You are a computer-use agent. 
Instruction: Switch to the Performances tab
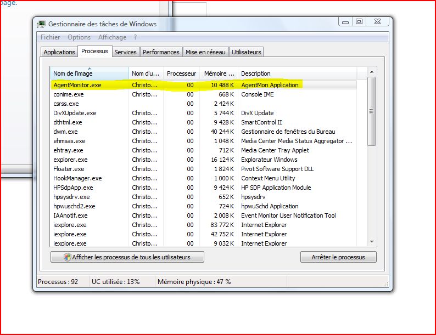(161, 52)
